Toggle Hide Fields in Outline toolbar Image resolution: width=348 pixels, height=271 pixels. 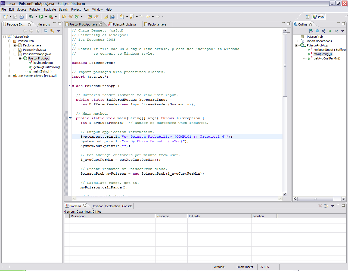pyautogui.click(x=317, y=31)
